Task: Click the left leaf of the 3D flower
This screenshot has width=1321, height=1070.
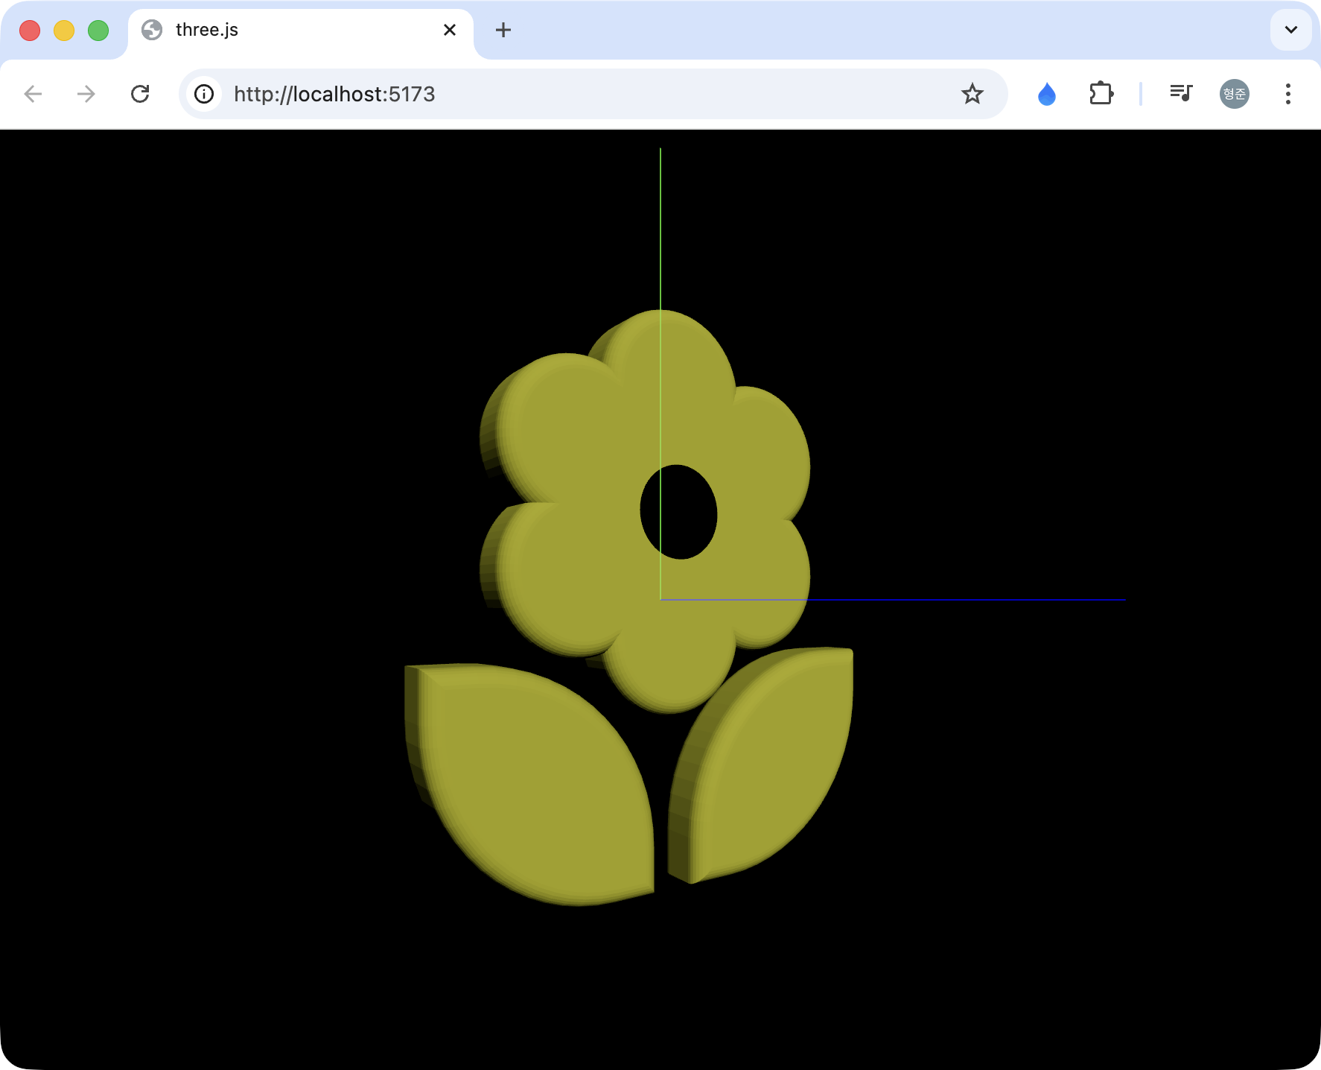Action: click(536, 782)
